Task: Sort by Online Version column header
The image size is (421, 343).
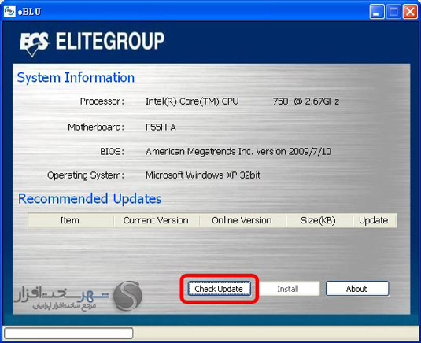Action: click(242, 220)
